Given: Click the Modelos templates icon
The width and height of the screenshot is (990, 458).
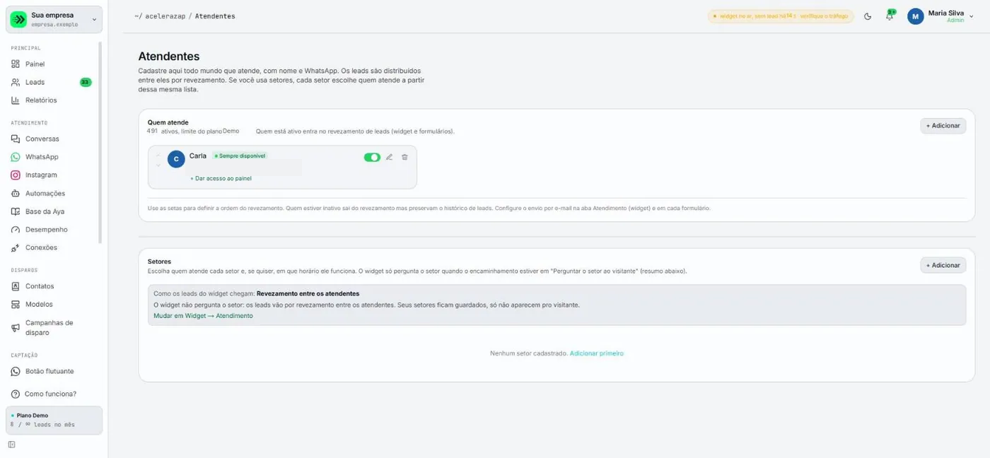Looking at the screenshot, I should click(x=16, y=305).
